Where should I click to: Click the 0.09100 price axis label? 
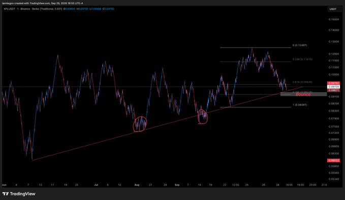click(x=334, y=97)
